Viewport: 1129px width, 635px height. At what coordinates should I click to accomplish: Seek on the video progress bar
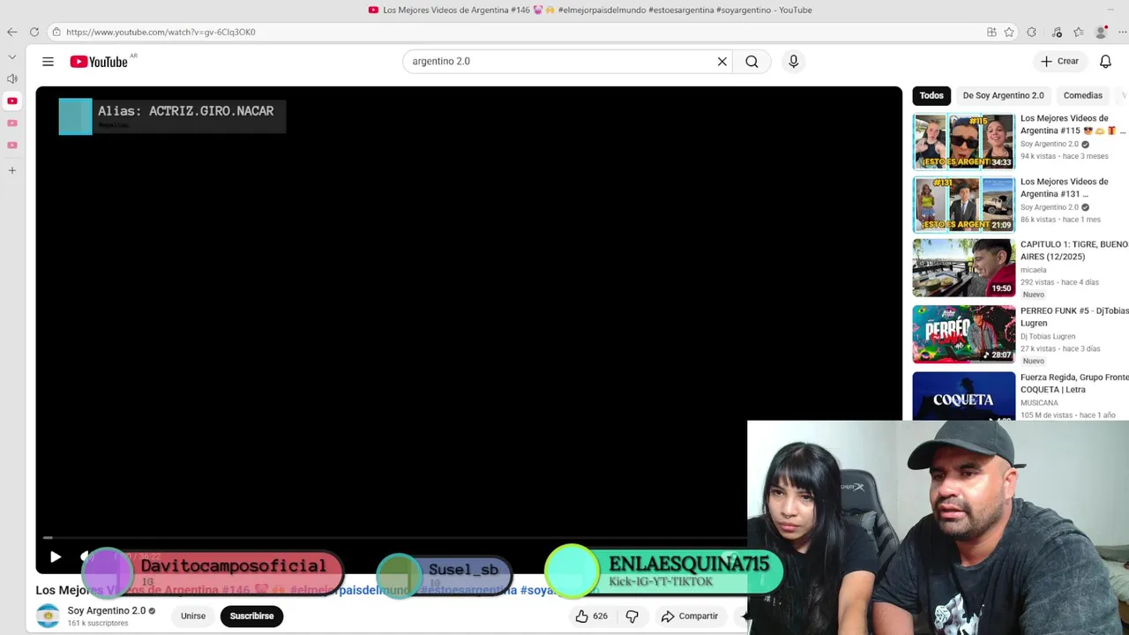(x=393, y=537)
